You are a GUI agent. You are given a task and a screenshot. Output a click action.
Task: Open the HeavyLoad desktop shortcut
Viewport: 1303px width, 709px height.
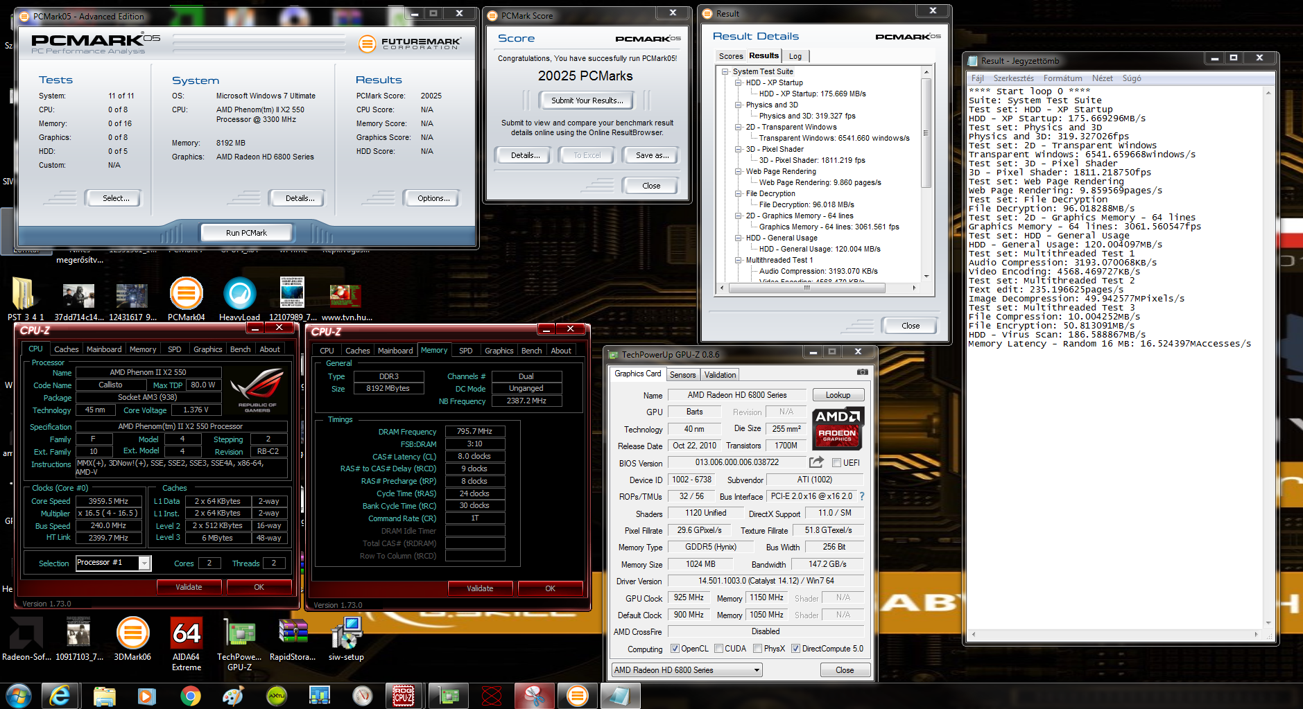pos(240,299)
